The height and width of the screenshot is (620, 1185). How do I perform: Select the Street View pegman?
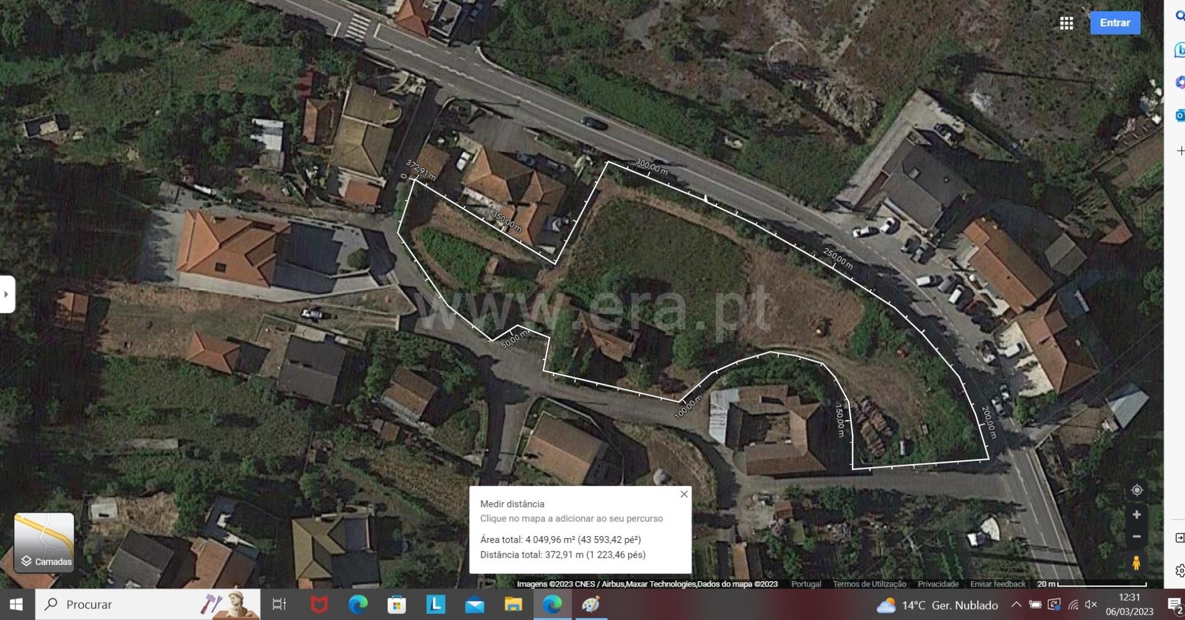(1136, 563)
